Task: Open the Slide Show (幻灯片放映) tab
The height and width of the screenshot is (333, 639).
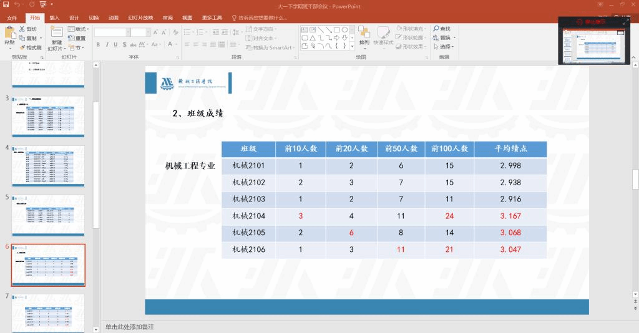Action: pos(140,17)
